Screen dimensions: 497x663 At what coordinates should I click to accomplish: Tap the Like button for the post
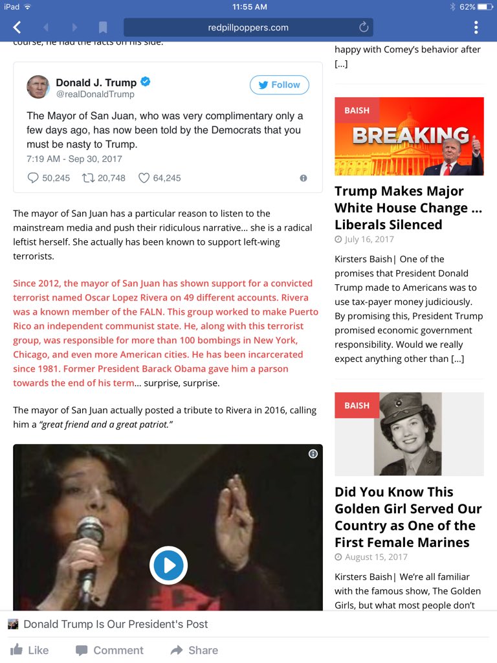30,650
